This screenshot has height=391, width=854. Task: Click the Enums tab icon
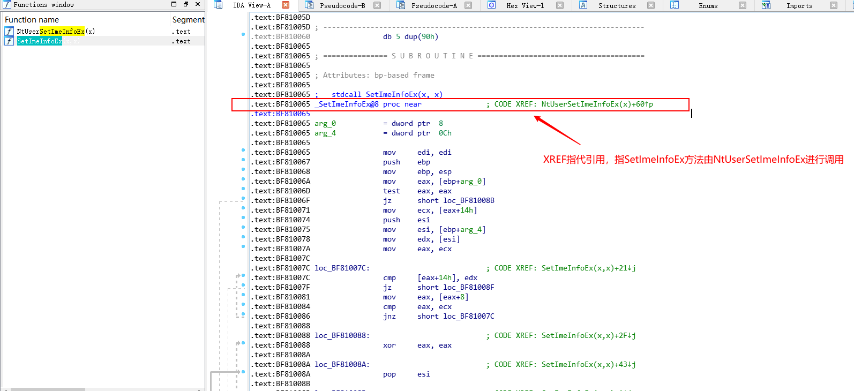click(x=675, y=5)
